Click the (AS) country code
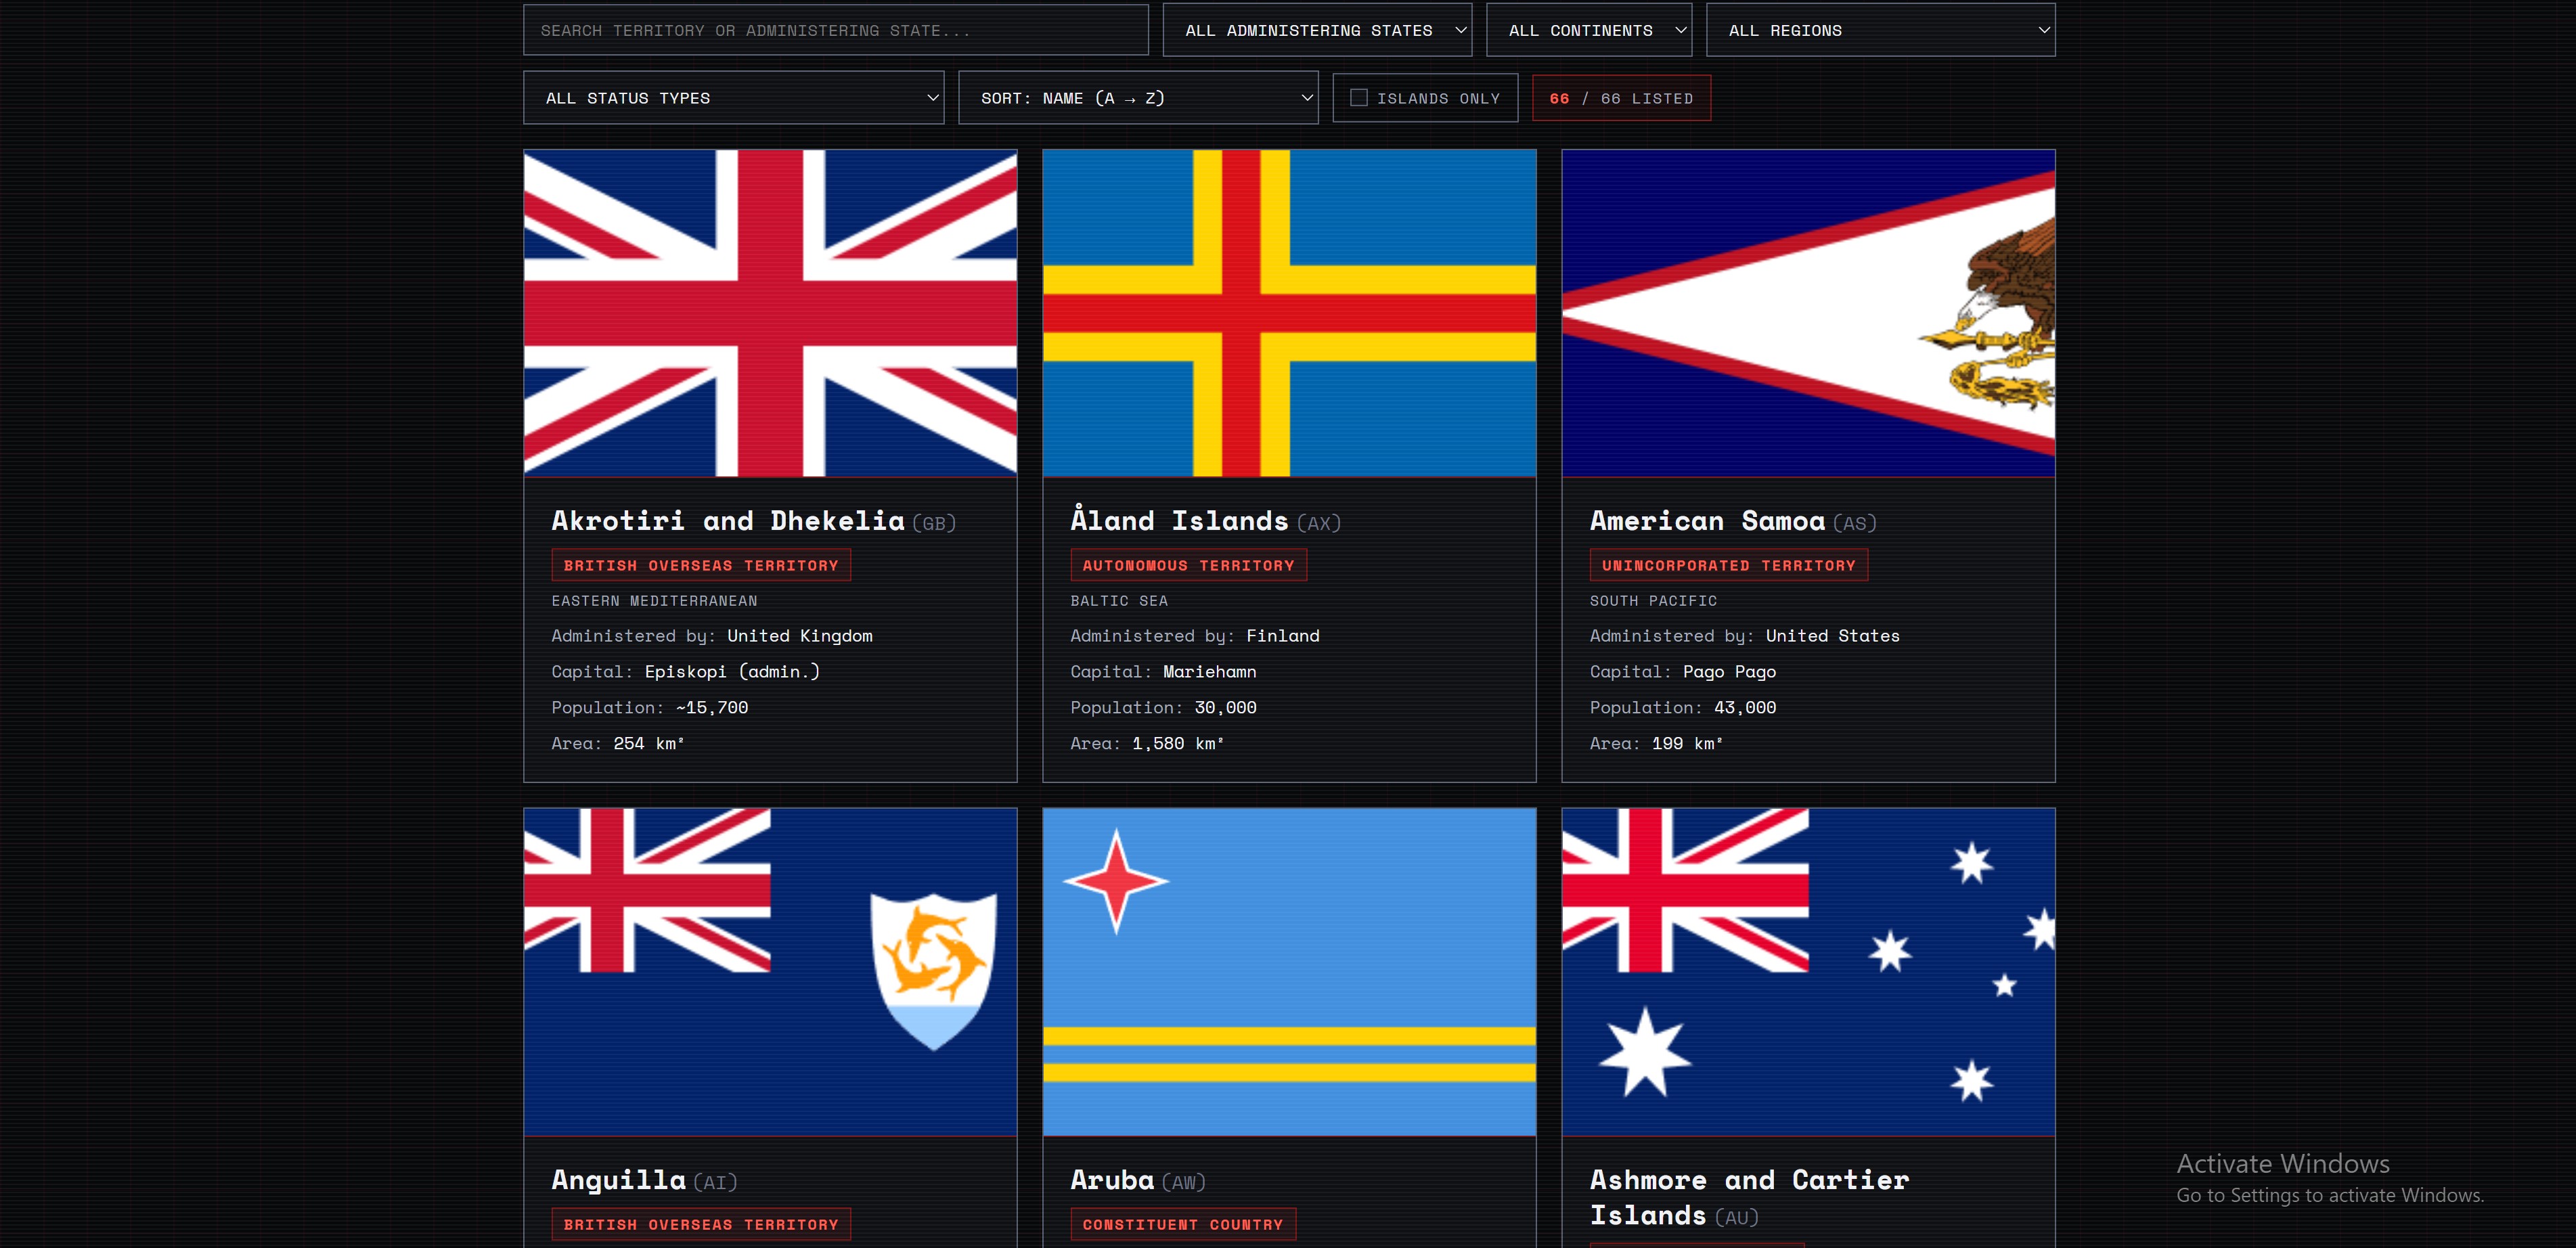The image size is (2576, 1248). 1854,523
